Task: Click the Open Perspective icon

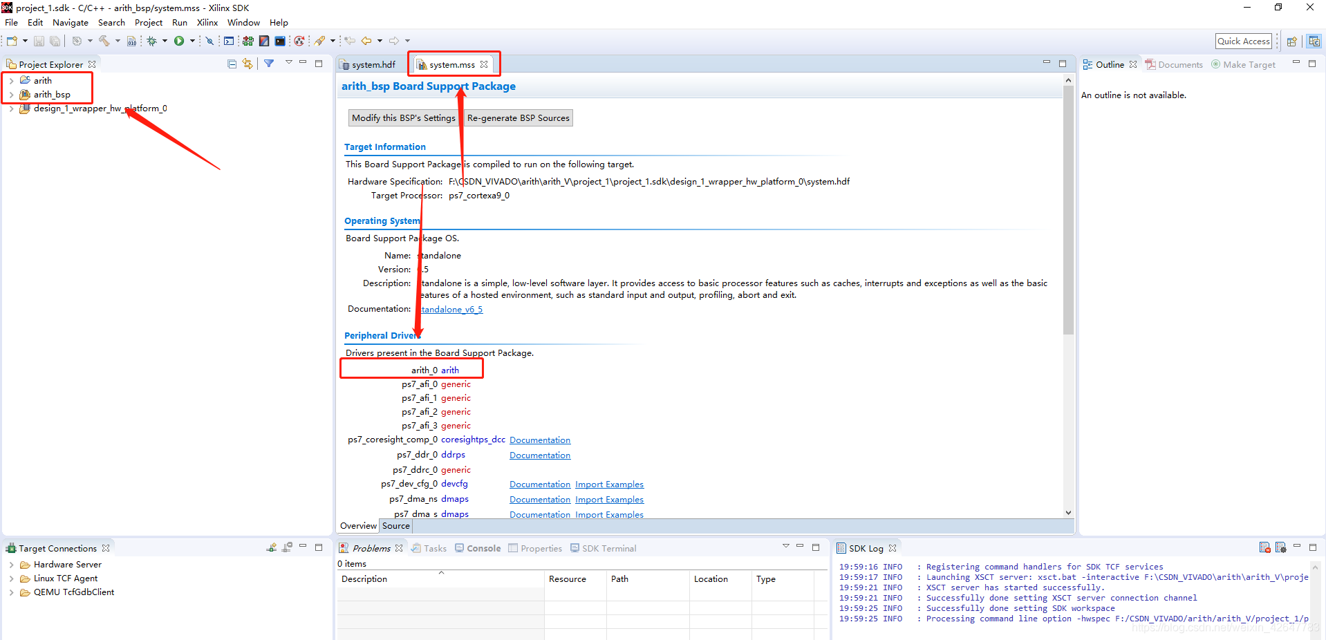Action: pyautogui.click(x=1291, y=41)
